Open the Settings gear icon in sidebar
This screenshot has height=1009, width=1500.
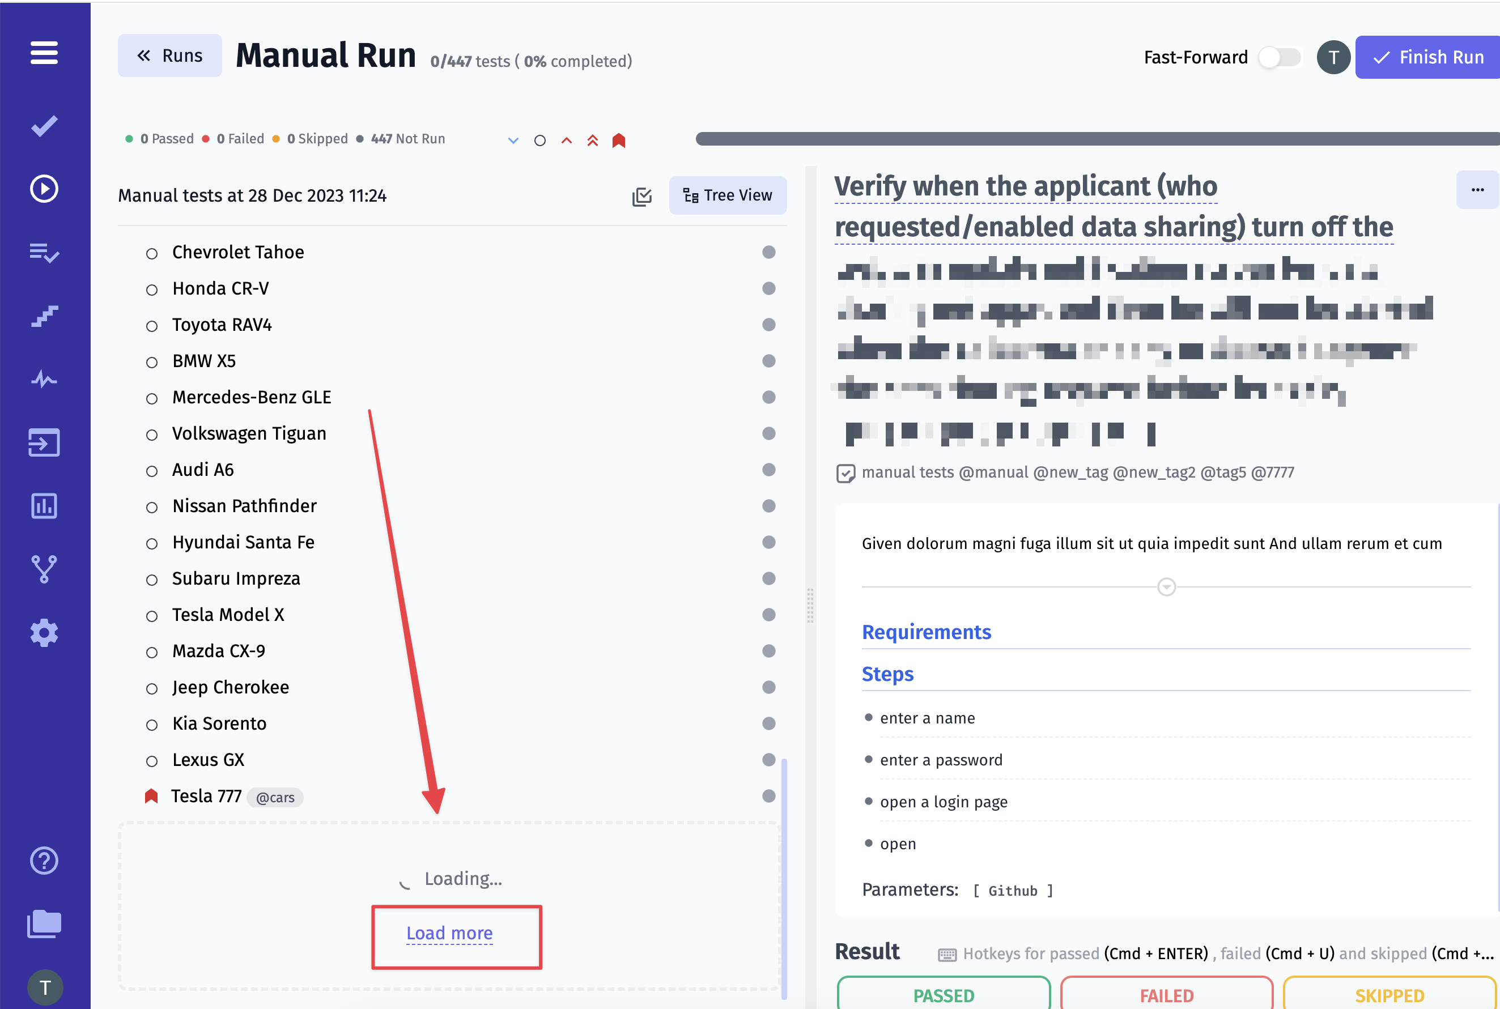coord(44,633)
